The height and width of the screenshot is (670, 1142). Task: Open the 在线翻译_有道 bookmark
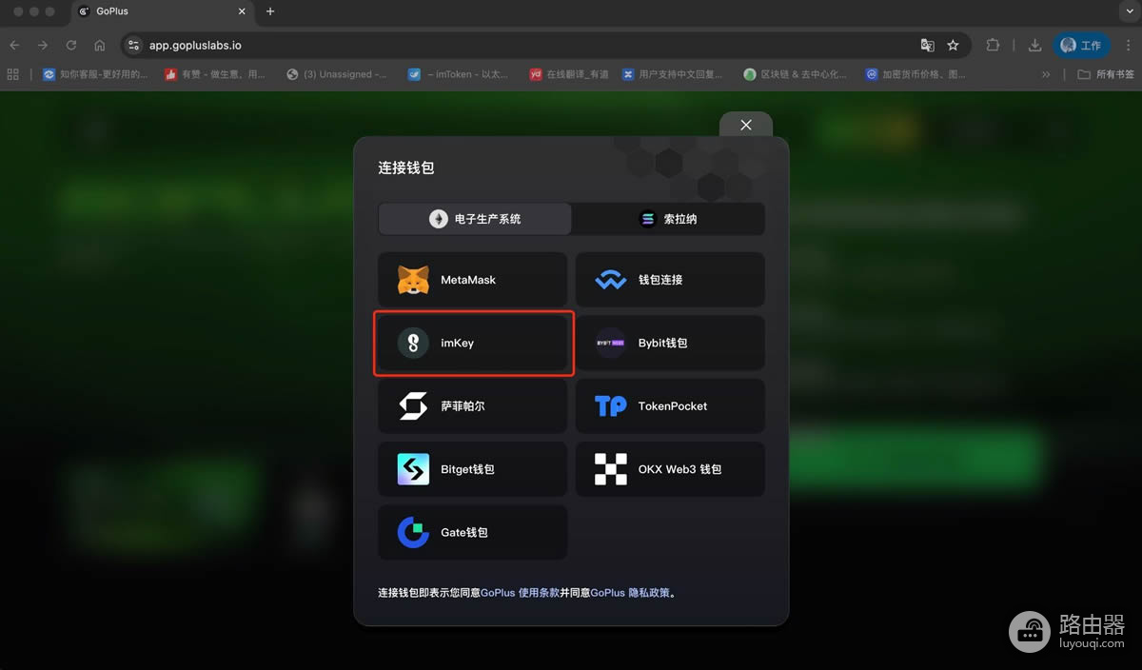(x=569, y=74)
